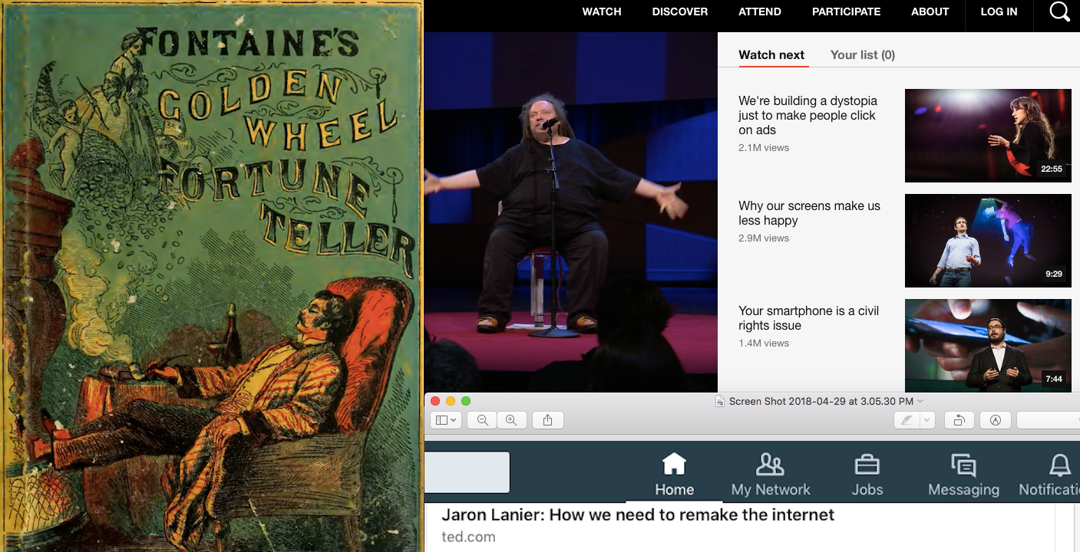Click the '1.4M views' text
The height and width of the screenshot is (552, 1080).
coord(764,343)
